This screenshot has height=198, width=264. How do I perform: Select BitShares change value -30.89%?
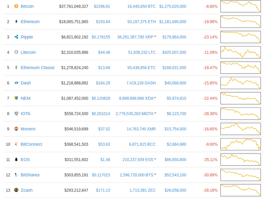(210, 175)
